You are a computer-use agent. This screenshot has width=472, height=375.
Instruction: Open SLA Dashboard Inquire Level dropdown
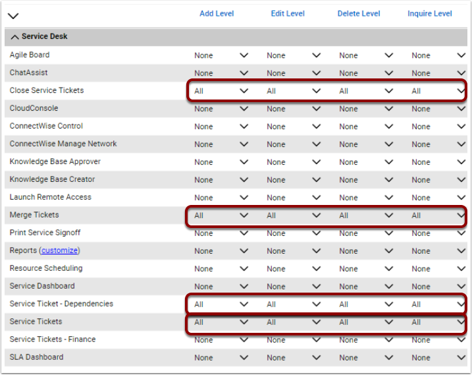pos(438,358)
